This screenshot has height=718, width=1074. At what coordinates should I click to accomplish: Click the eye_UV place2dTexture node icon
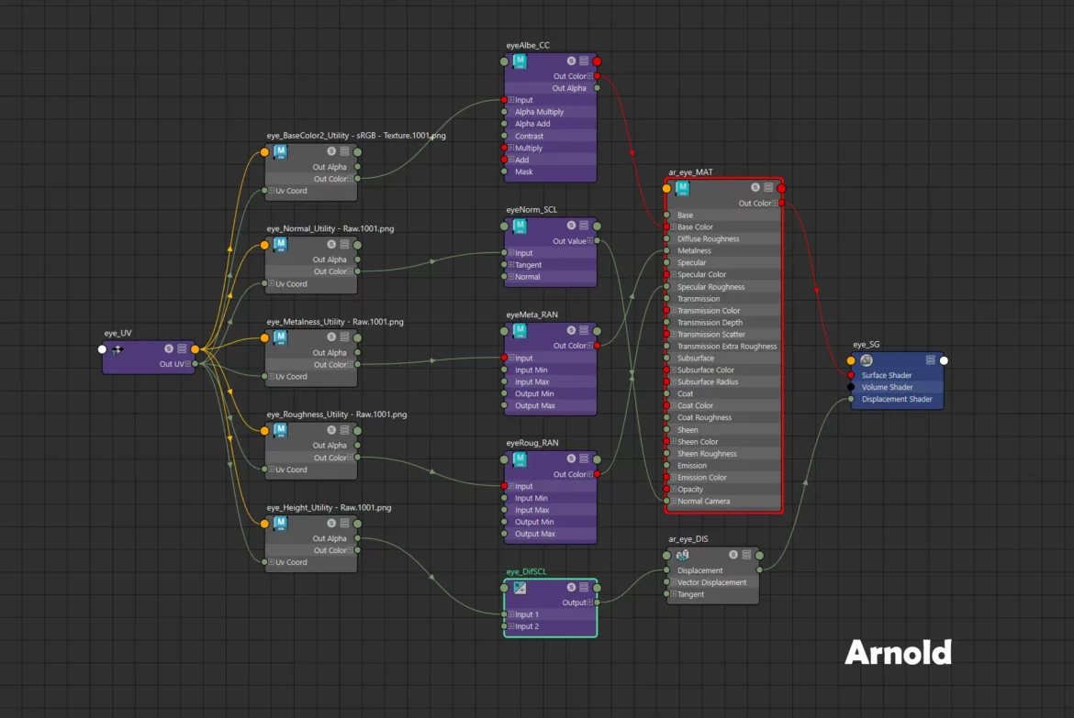point(117,349)
